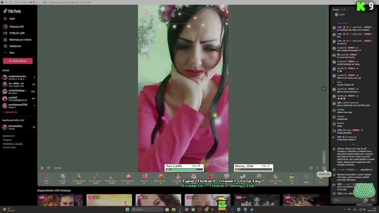Screen dimensions: 379x213
Task: Send the Miluju tě tak gift
Action: click(161, 178)
